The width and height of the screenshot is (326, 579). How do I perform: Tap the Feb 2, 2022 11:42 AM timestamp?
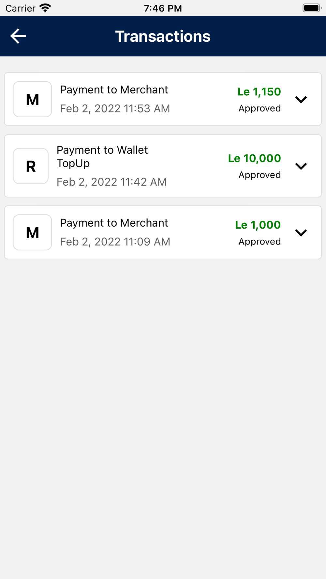[x=111, y=182]
